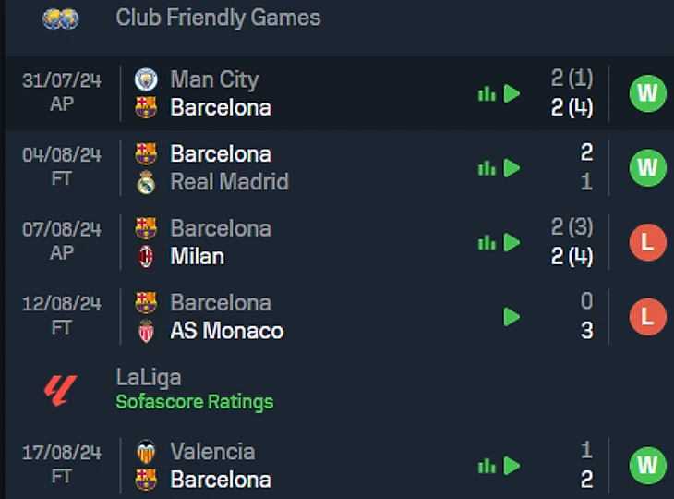Image resolution: width=674 pixels, height=499 pixels.
Task: Open Club Friendly Games competition page
Action: (218, 18)
